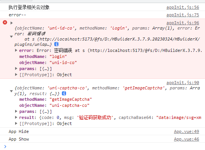205x150 pixels.
Task: Select methodName "login" property line
Action: tap(43, 56)
